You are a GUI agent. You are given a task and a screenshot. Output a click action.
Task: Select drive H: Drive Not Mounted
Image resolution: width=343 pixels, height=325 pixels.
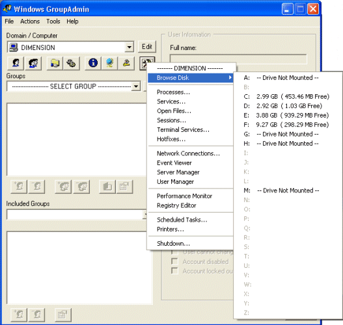pyautogui.click(x=288, y=144)
